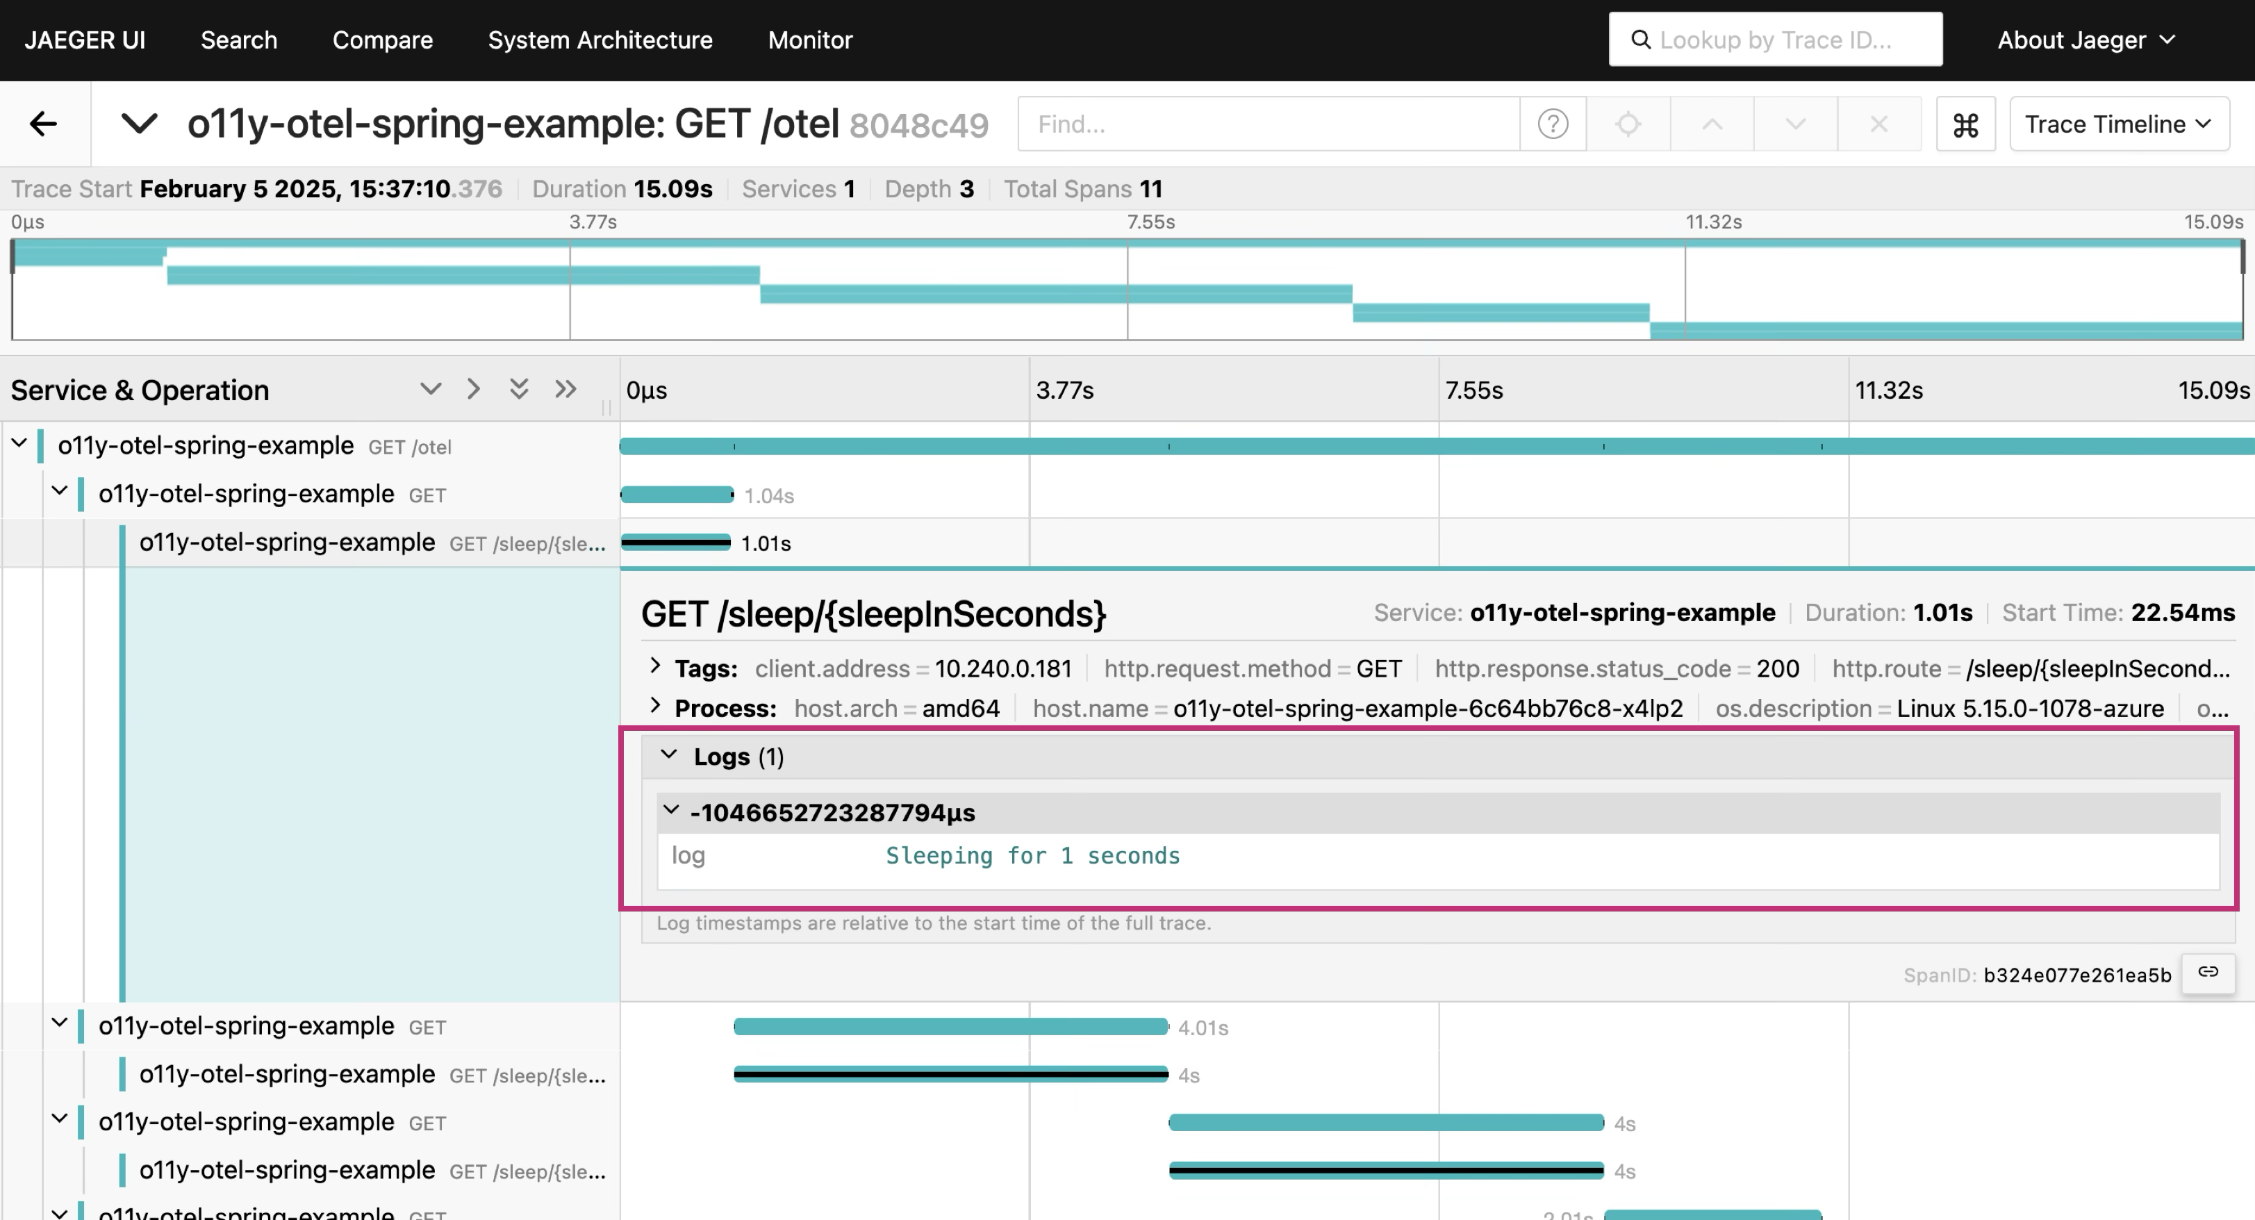Viewport: 2255px width, 1220px height.
Task: Click the Start Time 22.54ms value
Action: coord(2182,613)
